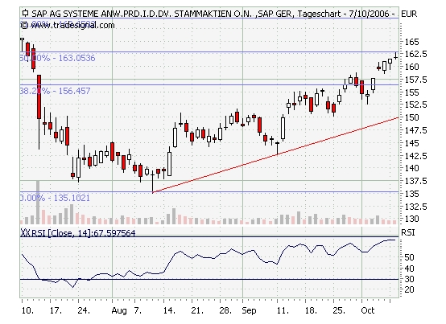Image resolution: width=446 pixels, height=324 pixels.
Task: Click the 152.5 price axis label
Action: 415,105
